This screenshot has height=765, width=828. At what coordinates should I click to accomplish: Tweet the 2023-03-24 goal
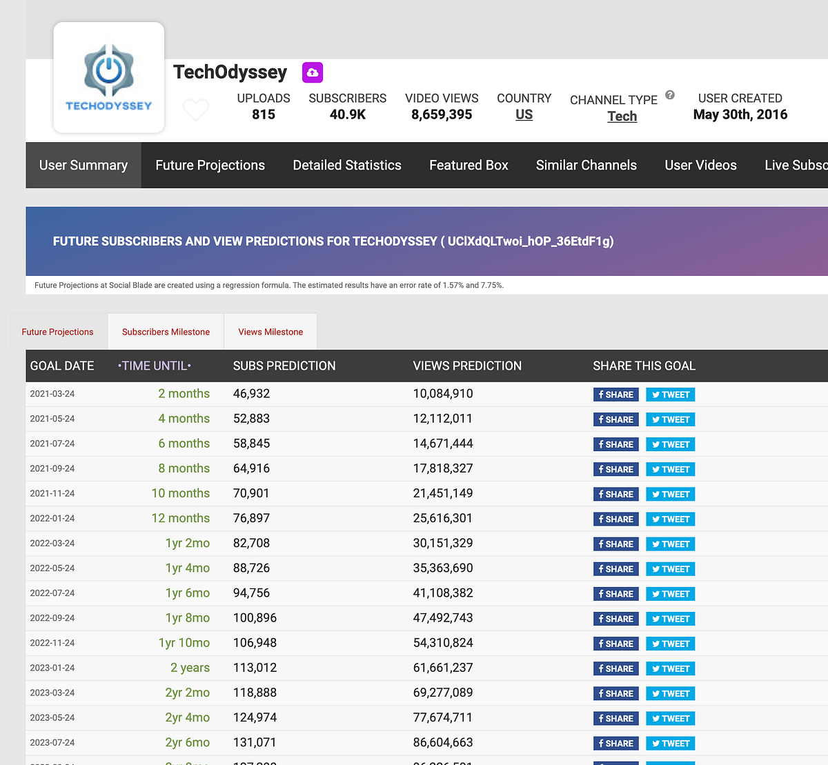tap(671, 693)
